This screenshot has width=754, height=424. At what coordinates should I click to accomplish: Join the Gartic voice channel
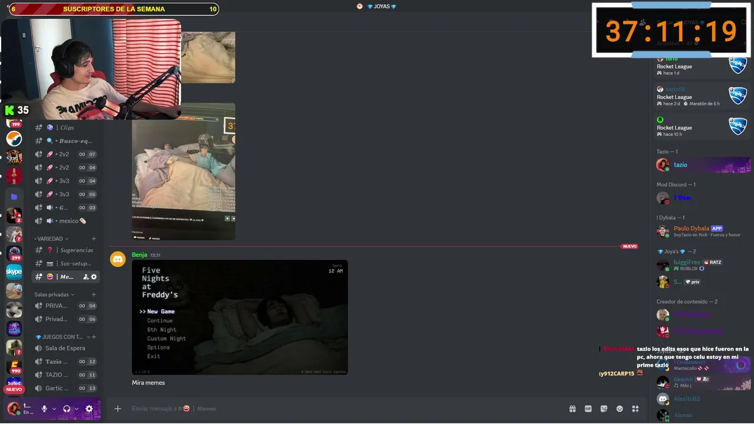65,388
